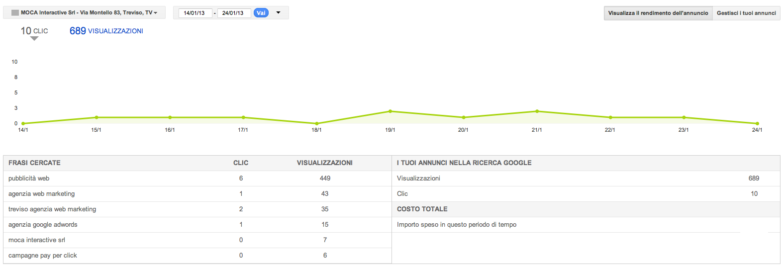783x267 pixels.
Task: Click the Clic summary row label
Action: [x=402, y=194]
